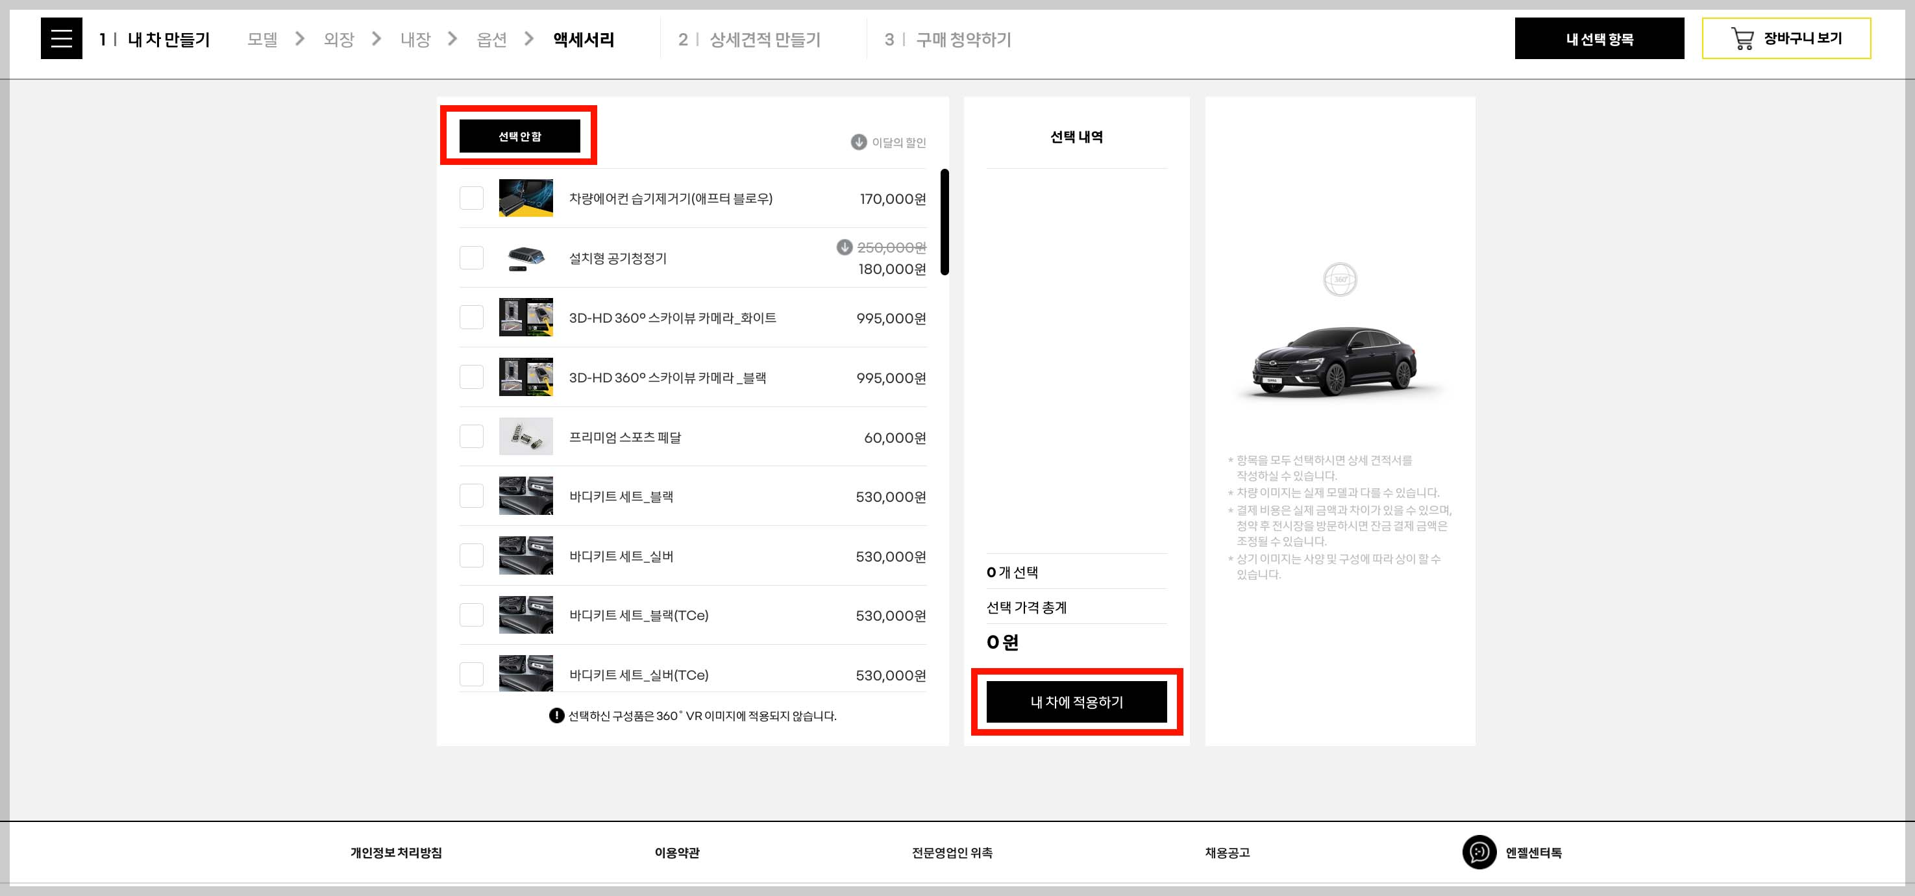The width and height of the screenshot is (1915, 896).
Task: Check the 설치형 공기청정기 checkbox
Action: tap(471, 258)
